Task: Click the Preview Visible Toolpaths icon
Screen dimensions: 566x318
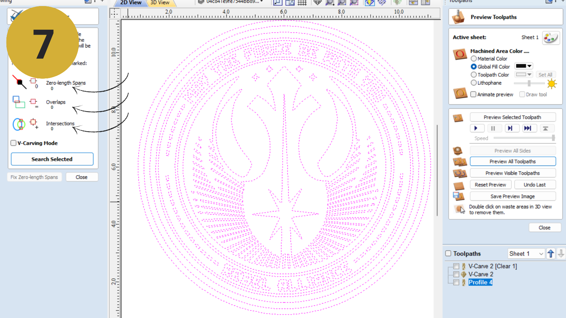Action: pos(460,173)
